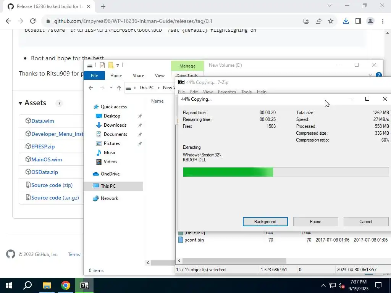The width and height of the screenshot is (391, 293).
Task: Open the GitHub Terms link
Action: click(74, 254)
